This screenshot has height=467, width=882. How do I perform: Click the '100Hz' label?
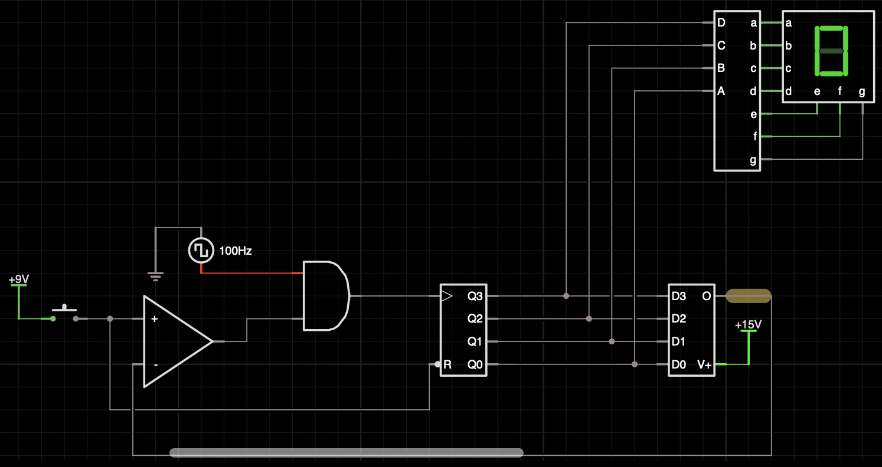click(x=236, y=251)
